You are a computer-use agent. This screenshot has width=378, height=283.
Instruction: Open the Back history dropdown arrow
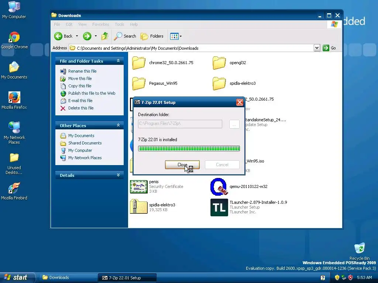point(77,36)
